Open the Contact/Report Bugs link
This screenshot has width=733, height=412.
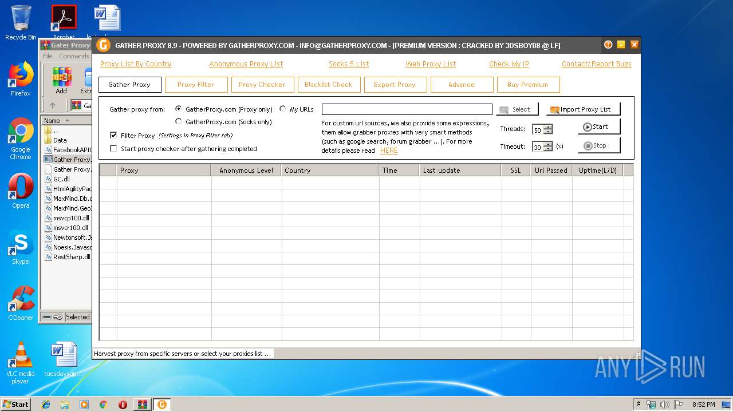coord(597,64)
